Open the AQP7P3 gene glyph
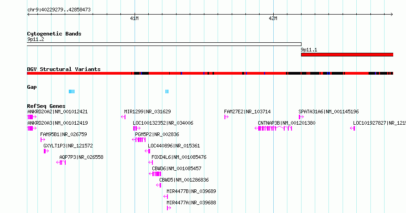 point(61,162)
